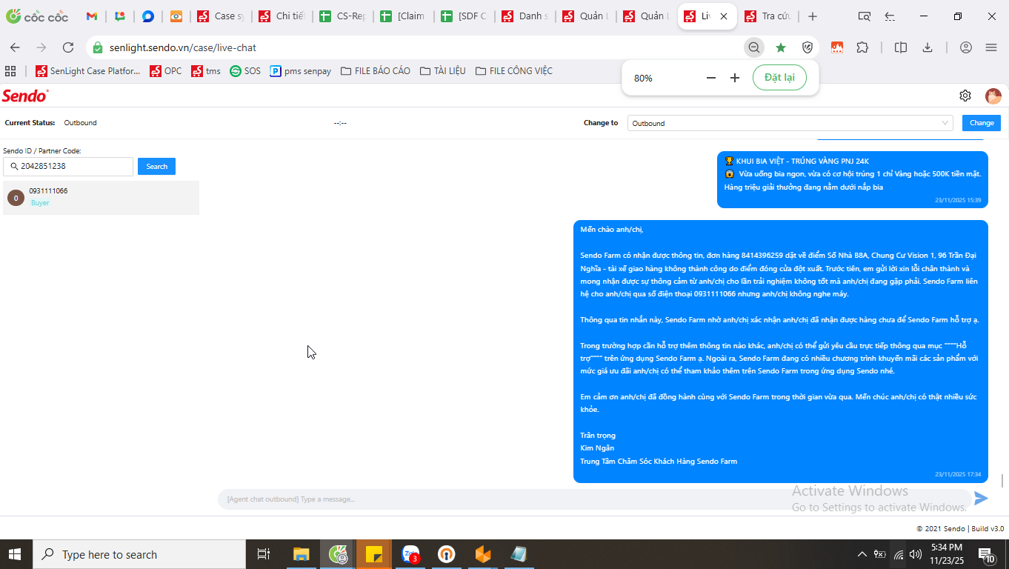Open the volume icon in system tray
The height and width of the screenshot is (569, 1009).
coord(916,554)
